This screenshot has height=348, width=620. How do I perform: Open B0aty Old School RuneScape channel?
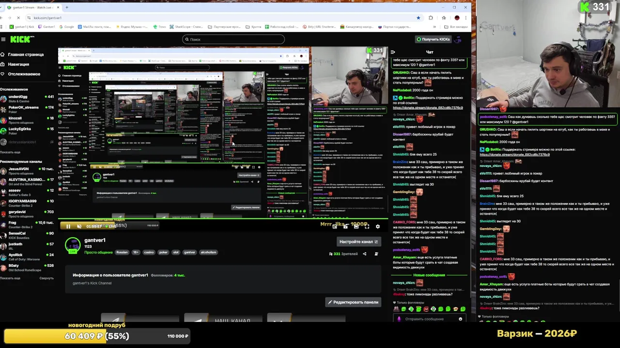point(27,267)
